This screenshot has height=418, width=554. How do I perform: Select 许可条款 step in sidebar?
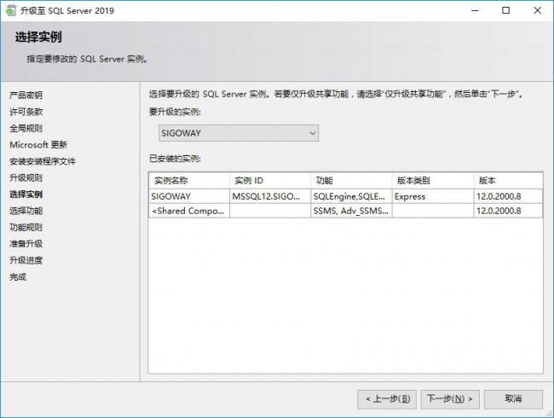[x=26, y=112]
